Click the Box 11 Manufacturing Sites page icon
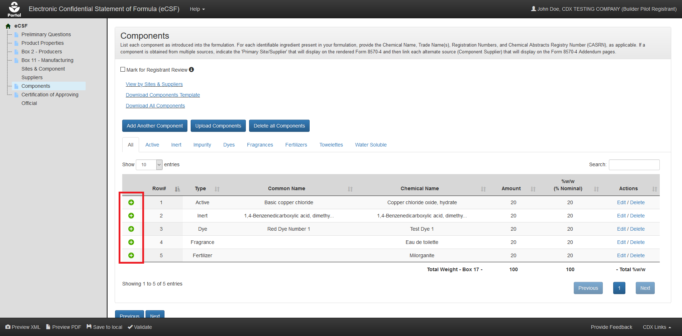682x336 pixels. pyautogui.click(x=16, y=60)
